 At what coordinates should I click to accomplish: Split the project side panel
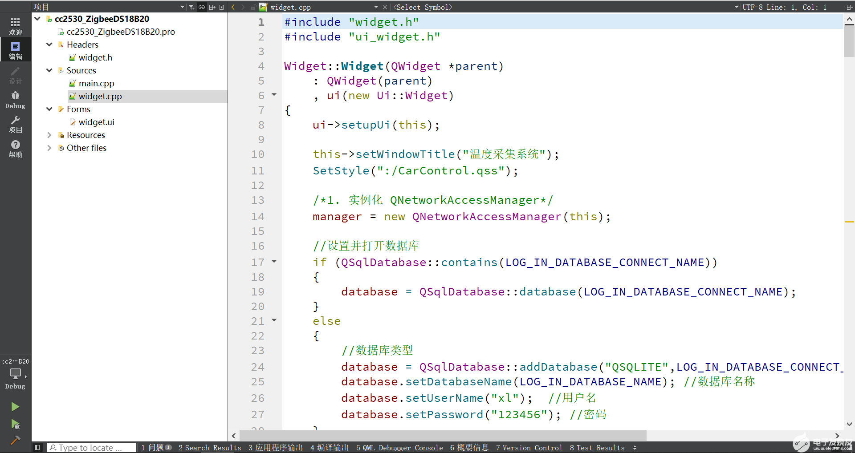(212, 7)
